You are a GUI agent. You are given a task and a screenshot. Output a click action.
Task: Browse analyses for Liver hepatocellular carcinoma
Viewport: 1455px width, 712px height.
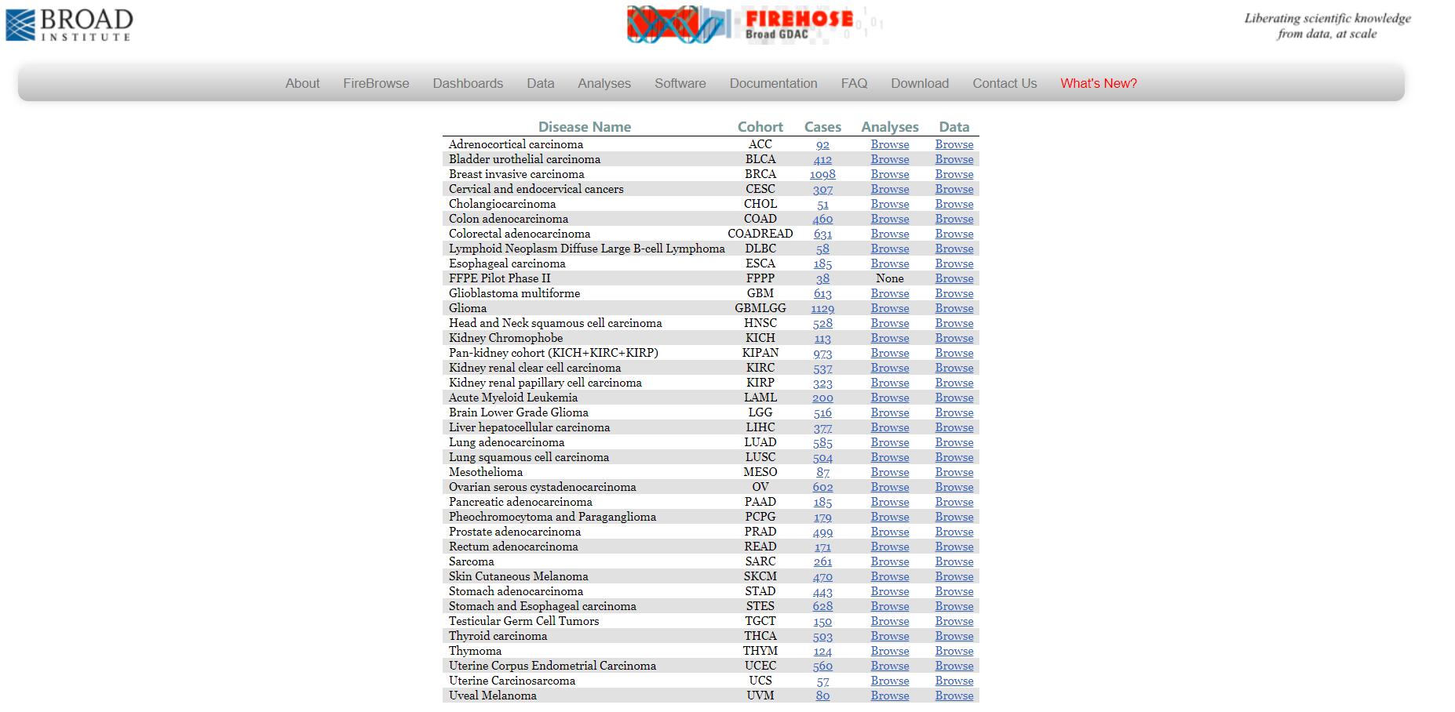[890, 427]
